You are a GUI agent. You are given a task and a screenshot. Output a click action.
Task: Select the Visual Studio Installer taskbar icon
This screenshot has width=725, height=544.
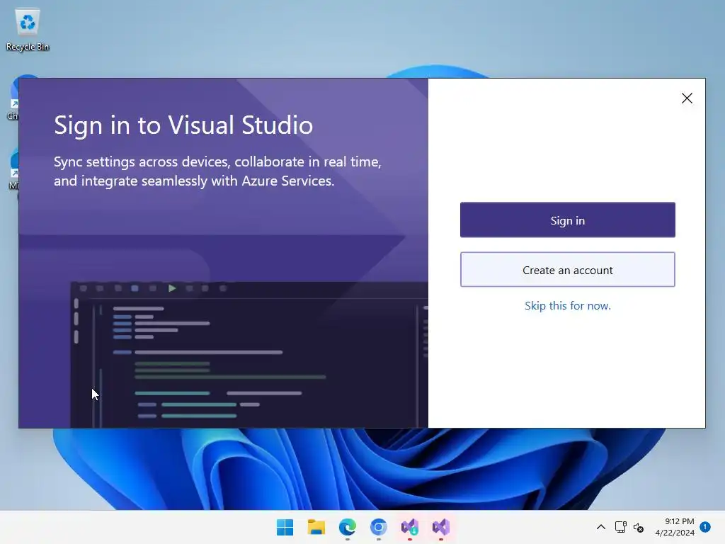410,527
